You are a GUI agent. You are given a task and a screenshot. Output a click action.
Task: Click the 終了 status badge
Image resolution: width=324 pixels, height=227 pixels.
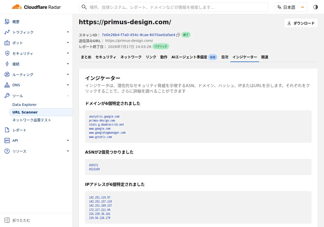[186, 35]
